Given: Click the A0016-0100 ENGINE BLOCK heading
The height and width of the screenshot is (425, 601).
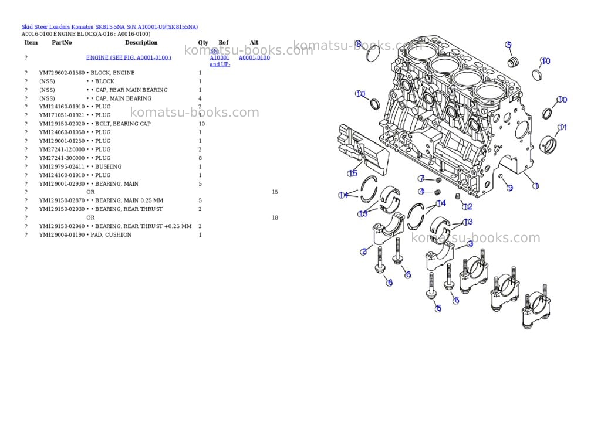Looking at the screenshot, I should [x=86, y=34].
